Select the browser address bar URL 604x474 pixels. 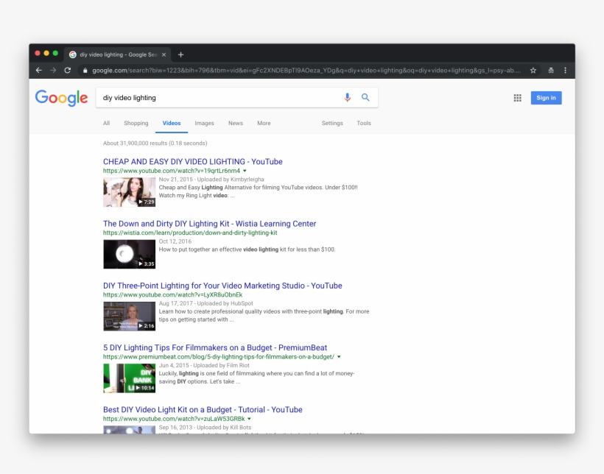pos(295,71)
